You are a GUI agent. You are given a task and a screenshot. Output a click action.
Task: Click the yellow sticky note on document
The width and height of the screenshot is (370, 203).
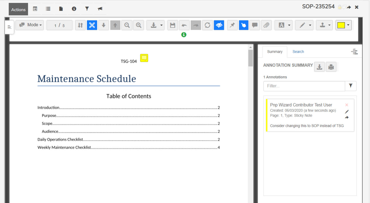point(144,58)
